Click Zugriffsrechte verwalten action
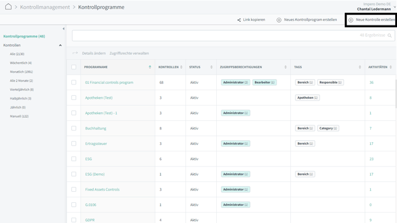The image size is (397, 223). point(129,53)
